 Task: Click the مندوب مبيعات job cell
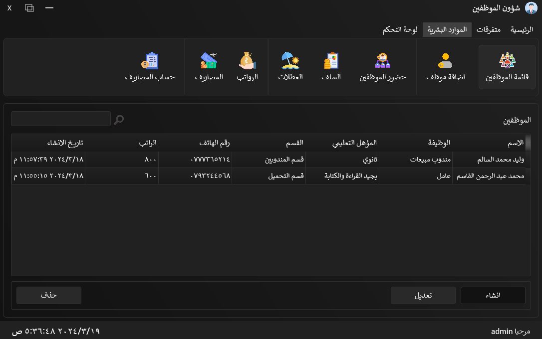pyautogui.click(x=416, y=160)
